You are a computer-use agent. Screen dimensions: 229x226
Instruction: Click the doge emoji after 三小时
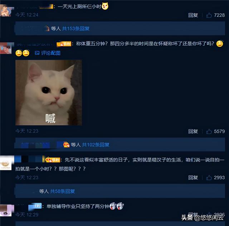coord(105,6)
